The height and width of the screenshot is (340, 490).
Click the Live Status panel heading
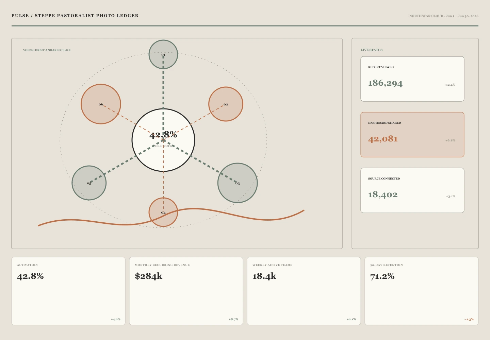(x=372, y=50)
